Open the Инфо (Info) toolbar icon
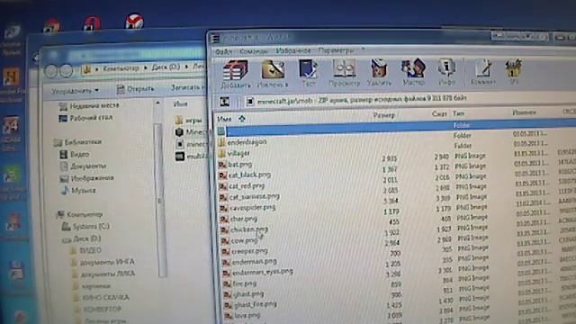 [x=446, y=72]
